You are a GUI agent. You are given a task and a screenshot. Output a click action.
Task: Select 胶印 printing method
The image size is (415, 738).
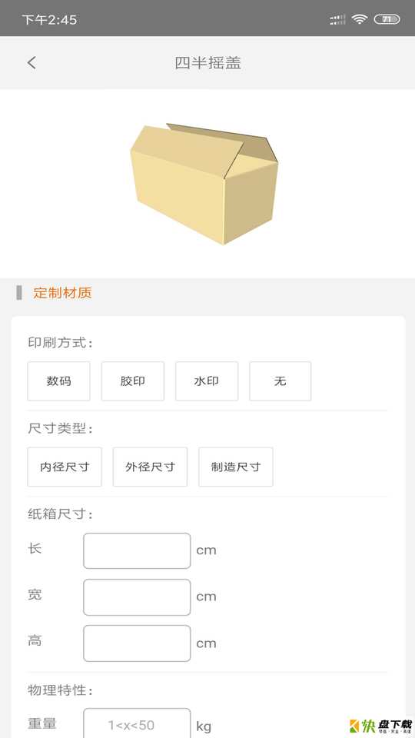(x=133, y=381)
